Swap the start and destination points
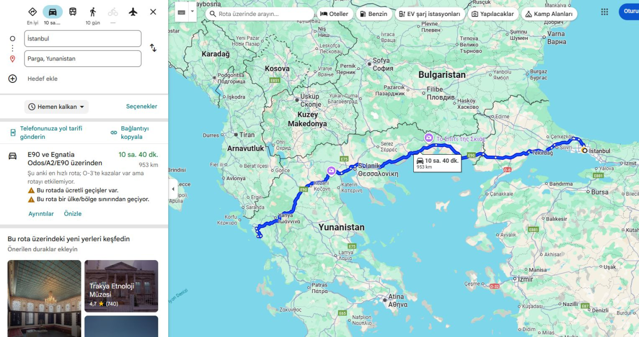 point(153,48)
